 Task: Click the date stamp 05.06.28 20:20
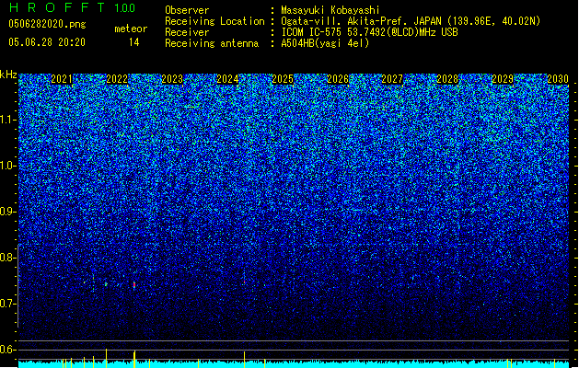click(x=47, y=42)
